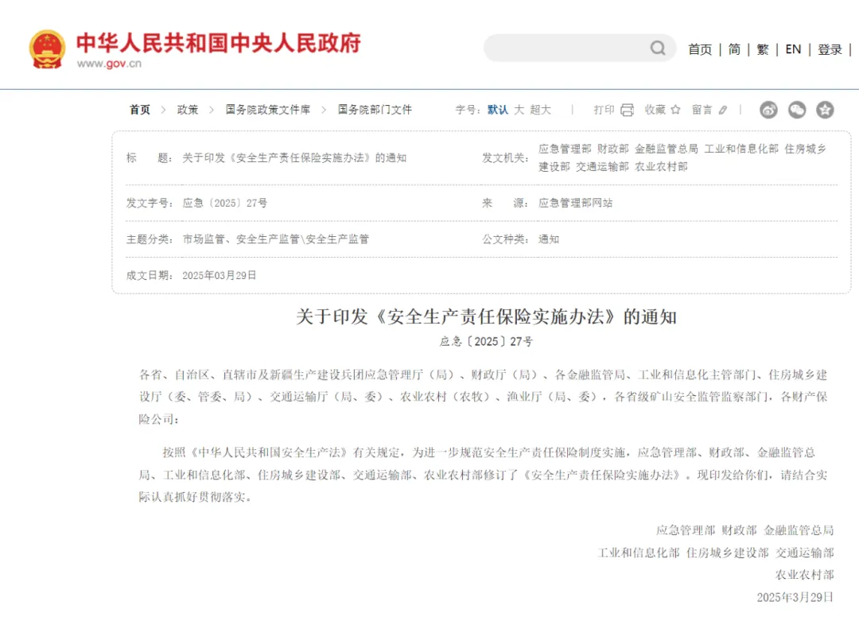Click the search magnifier icon
859x621 pixels.
658,49
